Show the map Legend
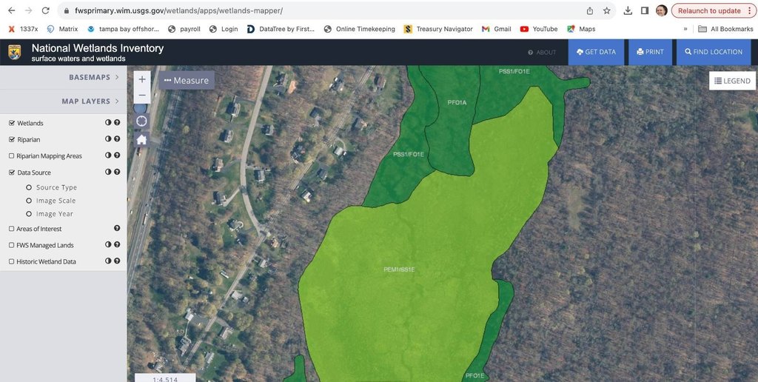The image size is (758, 382). coord(732,81)
